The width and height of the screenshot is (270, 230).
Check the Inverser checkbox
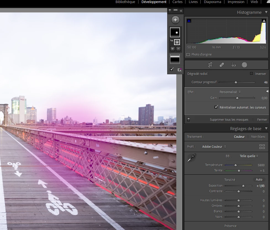251,74
